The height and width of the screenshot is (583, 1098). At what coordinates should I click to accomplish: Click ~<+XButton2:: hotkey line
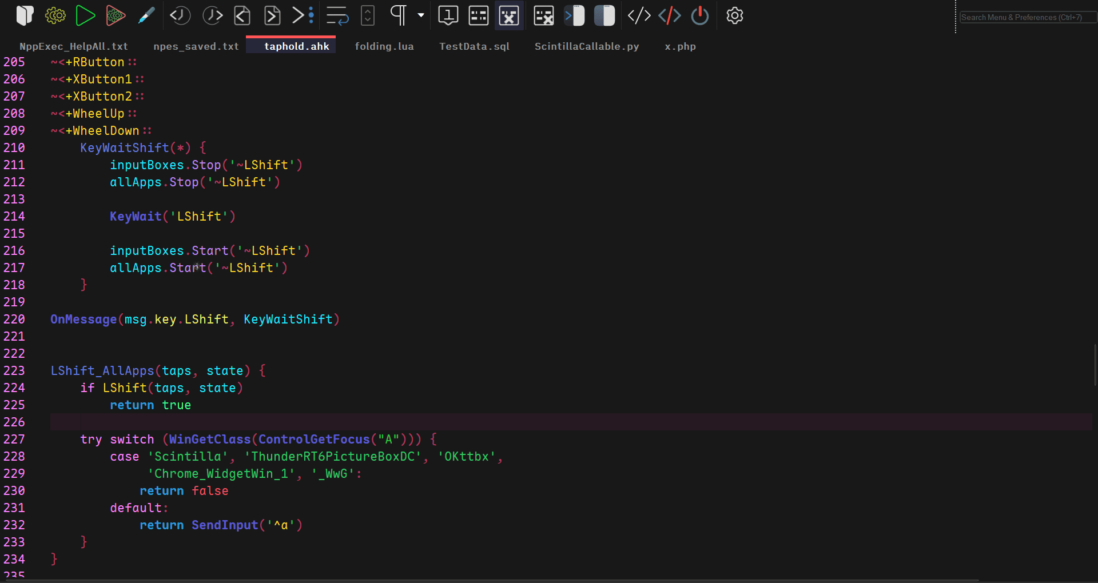[x=97, y=97]
